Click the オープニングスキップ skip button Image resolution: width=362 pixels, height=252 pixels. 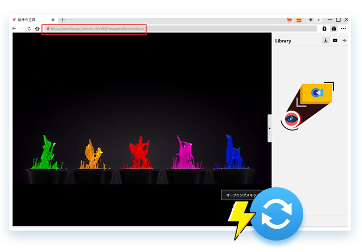[243, 195]
